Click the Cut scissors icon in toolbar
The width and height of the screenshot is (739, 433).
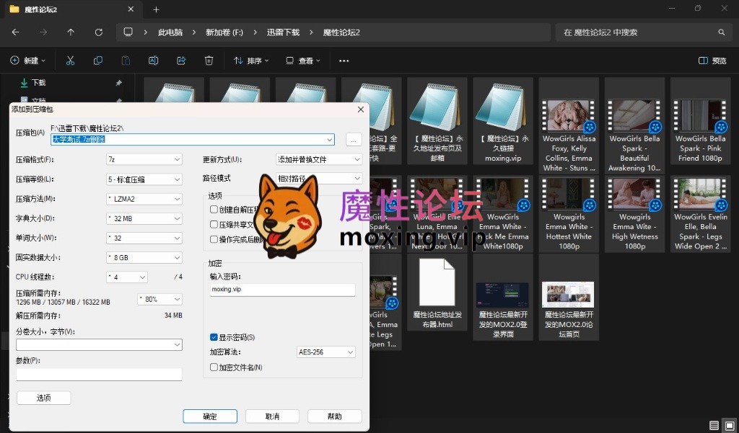click(70, 61)
